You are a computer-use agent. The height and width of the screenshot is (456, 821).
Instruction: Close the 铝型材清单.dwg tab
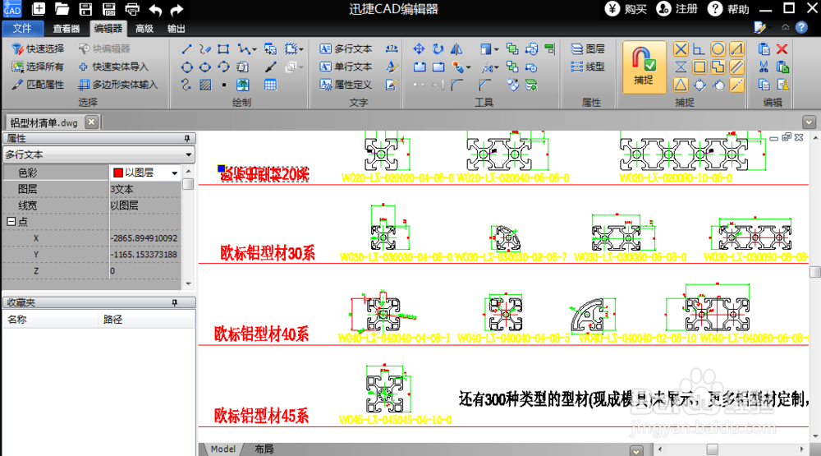click(92, 122)
